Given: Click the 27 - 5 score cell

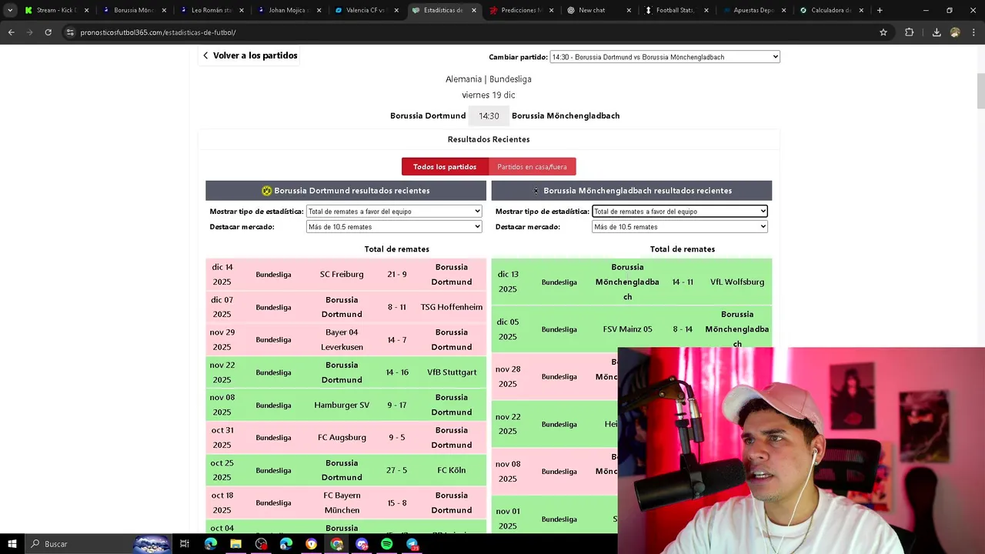Looking at the screenshot, I should [397, 470].
